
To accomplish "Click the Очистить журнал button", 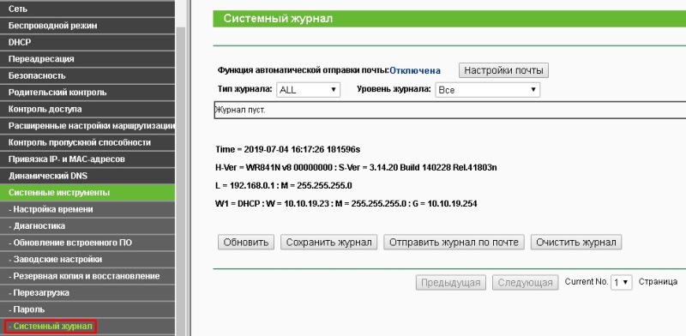I will (x=576, y=243).
